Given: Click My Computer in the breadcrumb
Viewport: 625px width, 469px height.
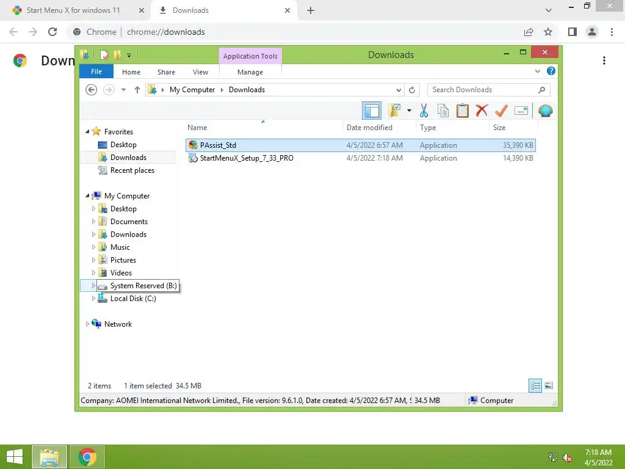Looking at the screenshot, I should point(192,90).
